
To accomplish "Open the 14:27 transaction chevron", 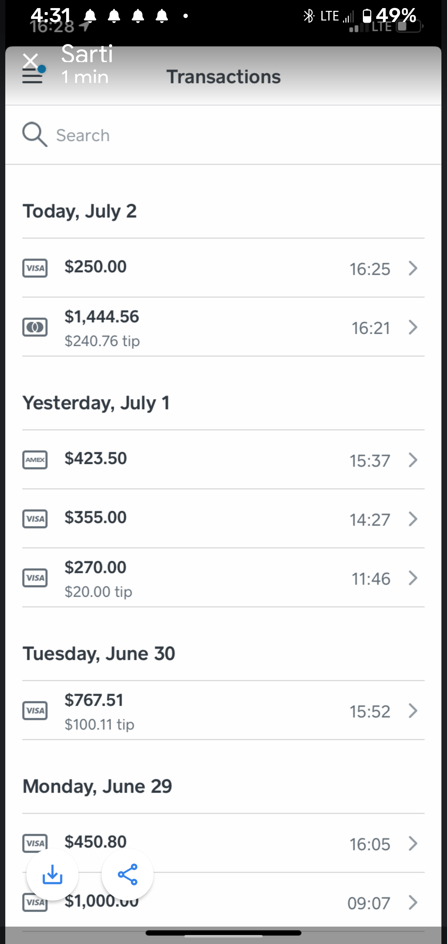I will (x=413, y=519).
